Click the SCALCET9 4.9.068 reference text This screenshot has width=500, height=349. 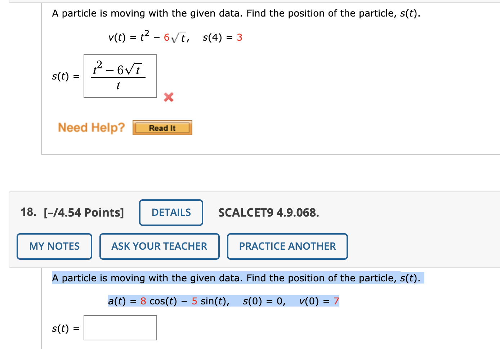(x=269, y=213)
